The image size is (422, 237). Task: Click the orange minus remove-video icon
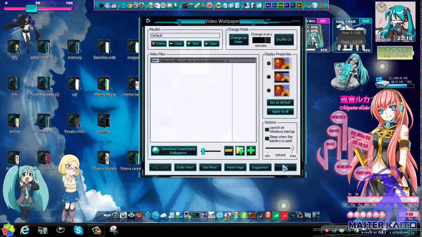click(229, 151)
